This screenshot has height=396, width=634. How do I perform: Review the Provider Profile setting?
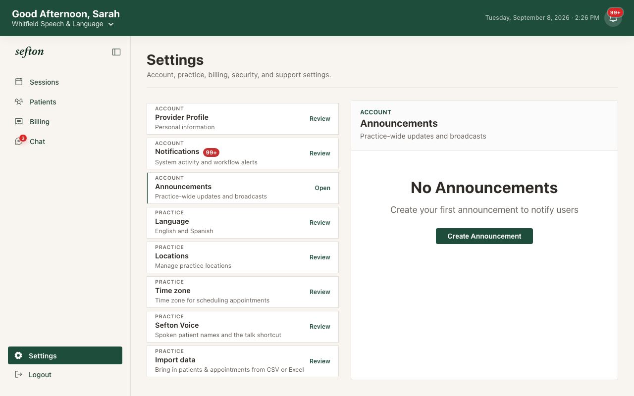(x=320, y=119)
